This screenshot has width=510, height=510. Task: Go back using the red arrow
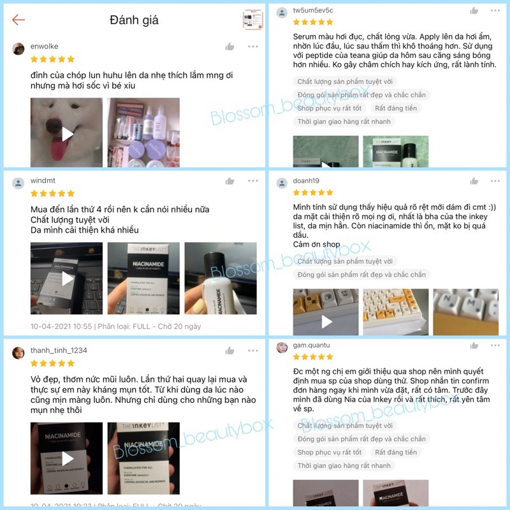(18, 20)
